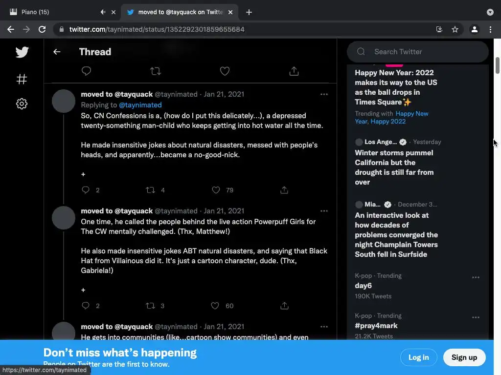Image resolution: width=501 pixels, height=375 pixels.
Task: Retweet the tweet with 4 retweets
Action: [x=151, y=190]
